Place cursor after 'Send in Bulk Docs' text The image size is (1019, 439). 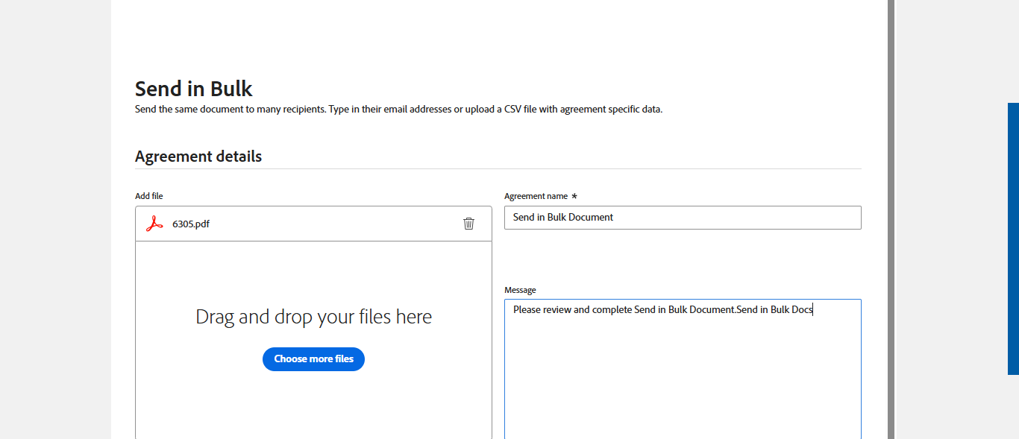(x=814, y=310)
